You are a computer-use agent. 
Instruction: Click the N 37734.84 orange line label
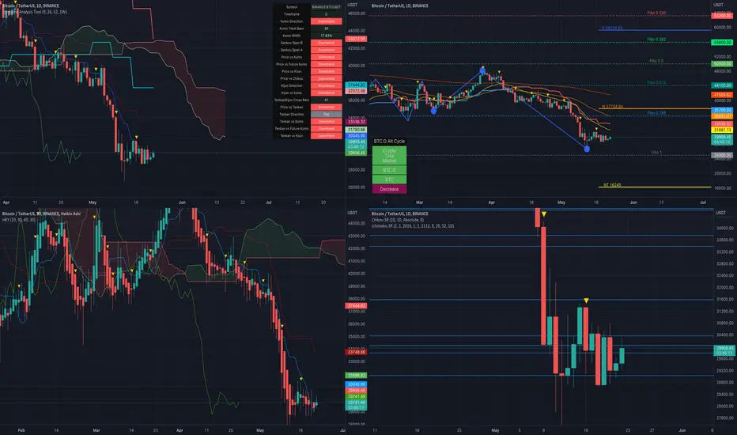(612, 107)
